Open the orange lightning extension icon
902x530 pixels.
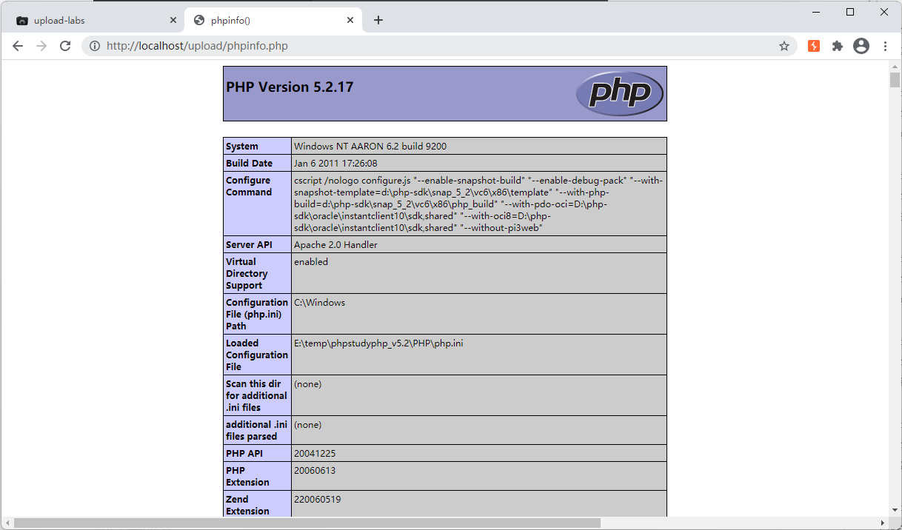[814, 46]
